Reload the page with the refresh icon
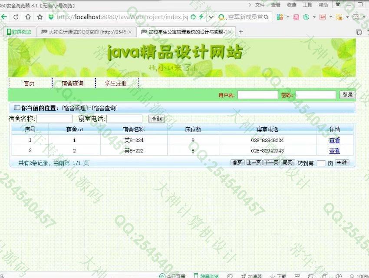The image size is (369, 278). [x=16, y=17]
